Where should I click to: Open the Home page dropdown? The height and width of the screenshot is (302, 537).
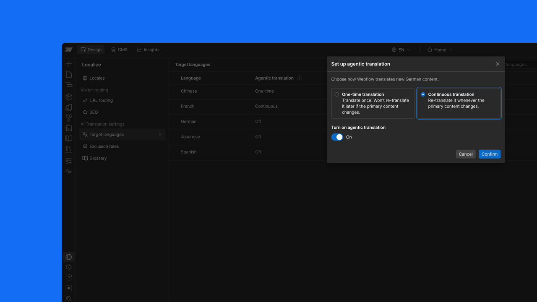point(440,49)
